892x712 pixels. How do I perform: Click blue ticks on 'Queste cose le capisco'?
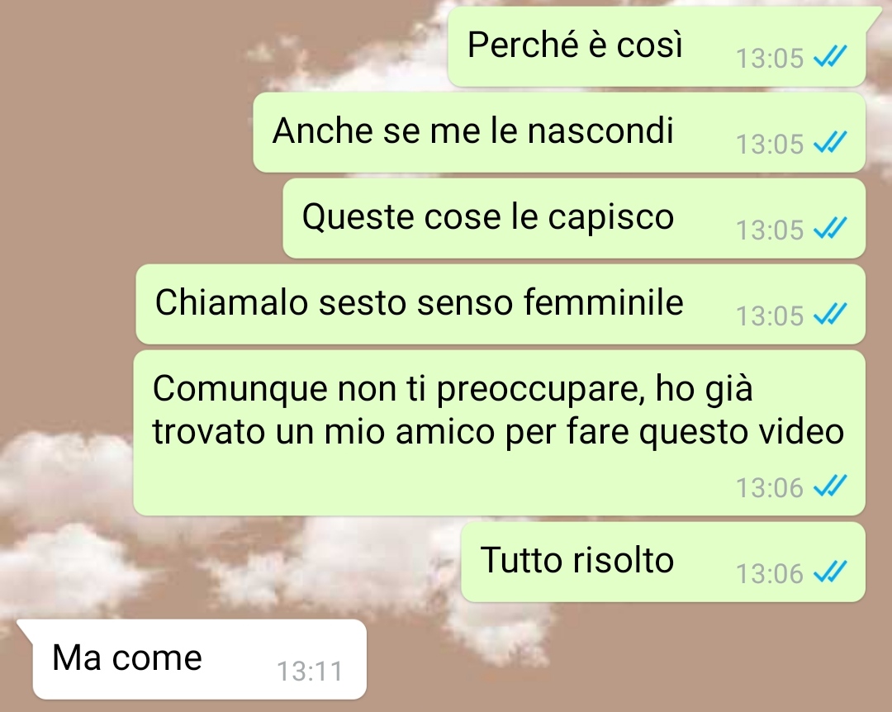pyautogui.click(x=830, y=228)
